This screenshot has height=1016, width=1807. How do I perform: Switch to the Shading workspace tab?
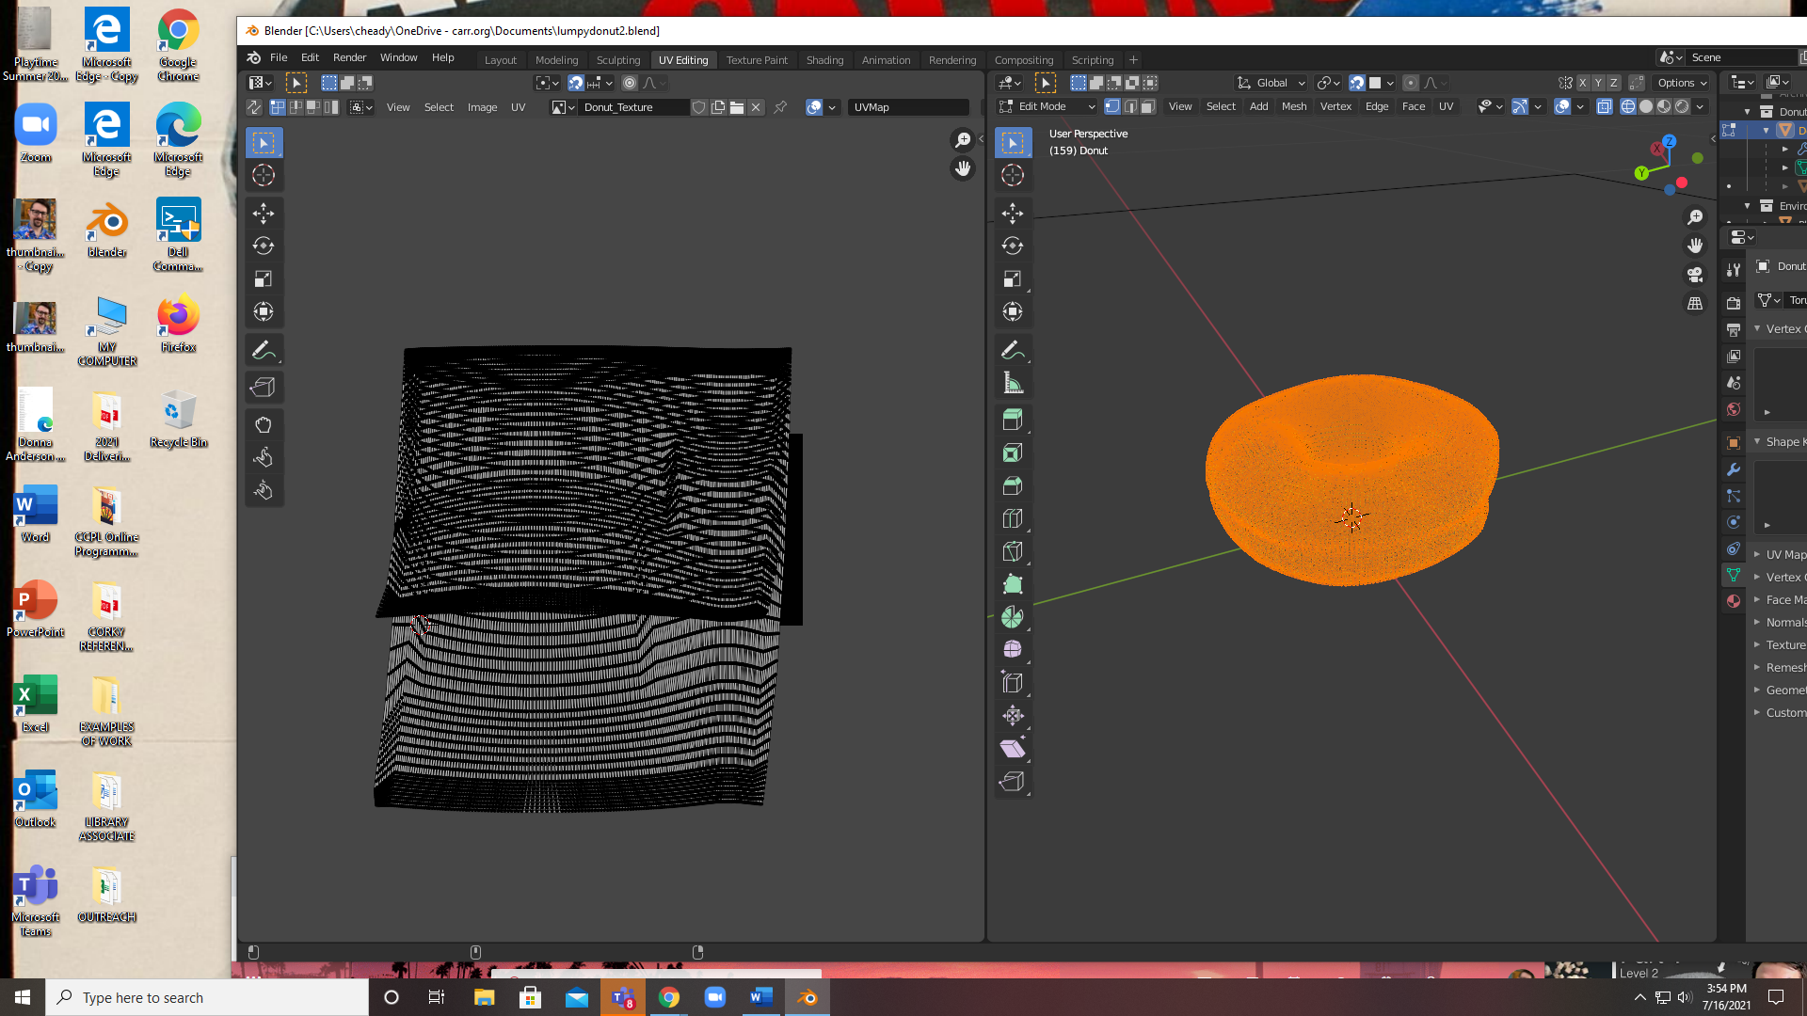(824, 60)
